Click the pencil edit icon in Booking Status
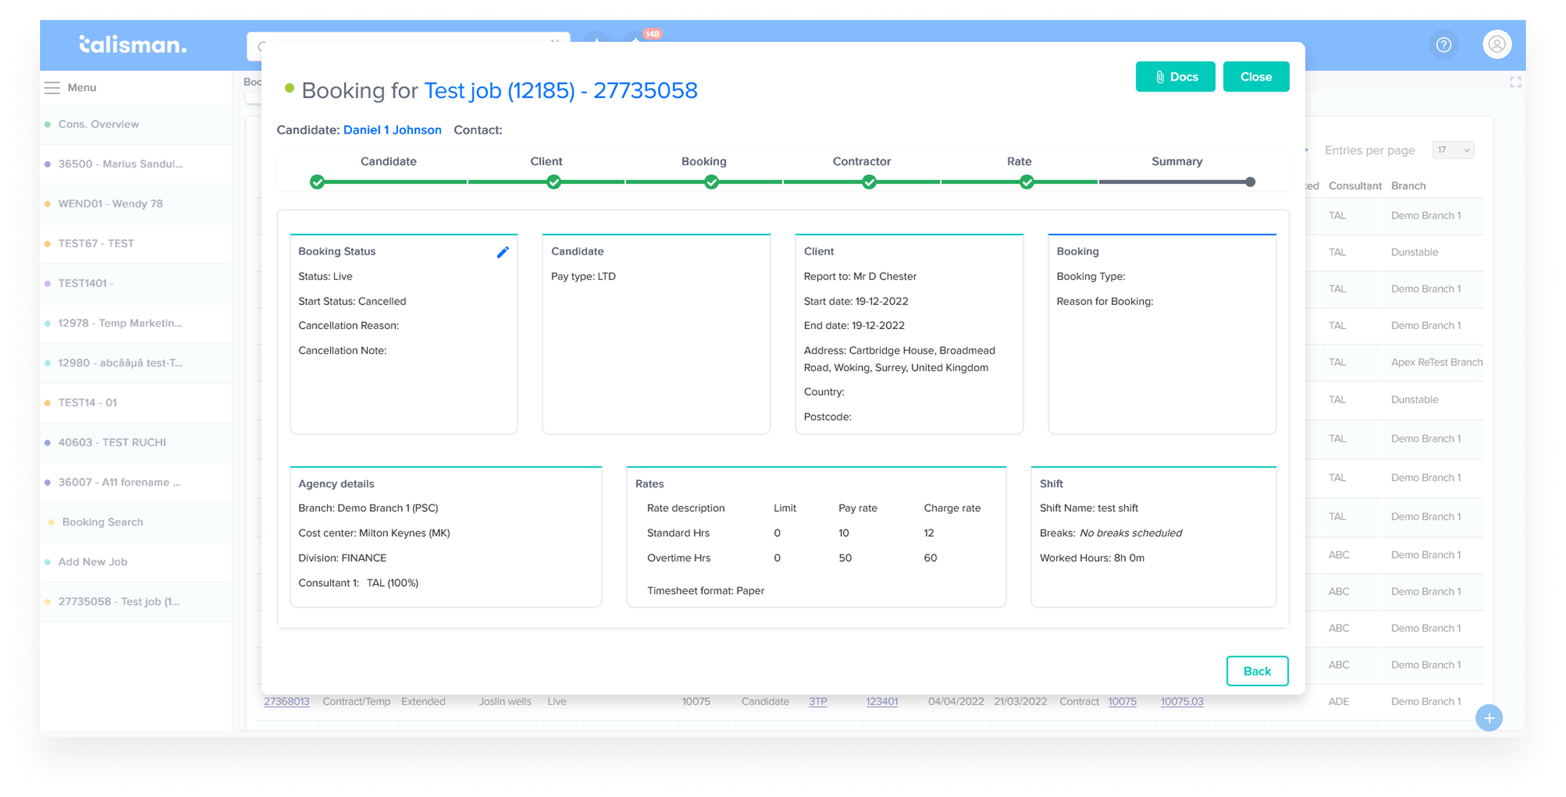This screenshot has height=797, width=1566. pyautogui.click(x=502, y=252)
